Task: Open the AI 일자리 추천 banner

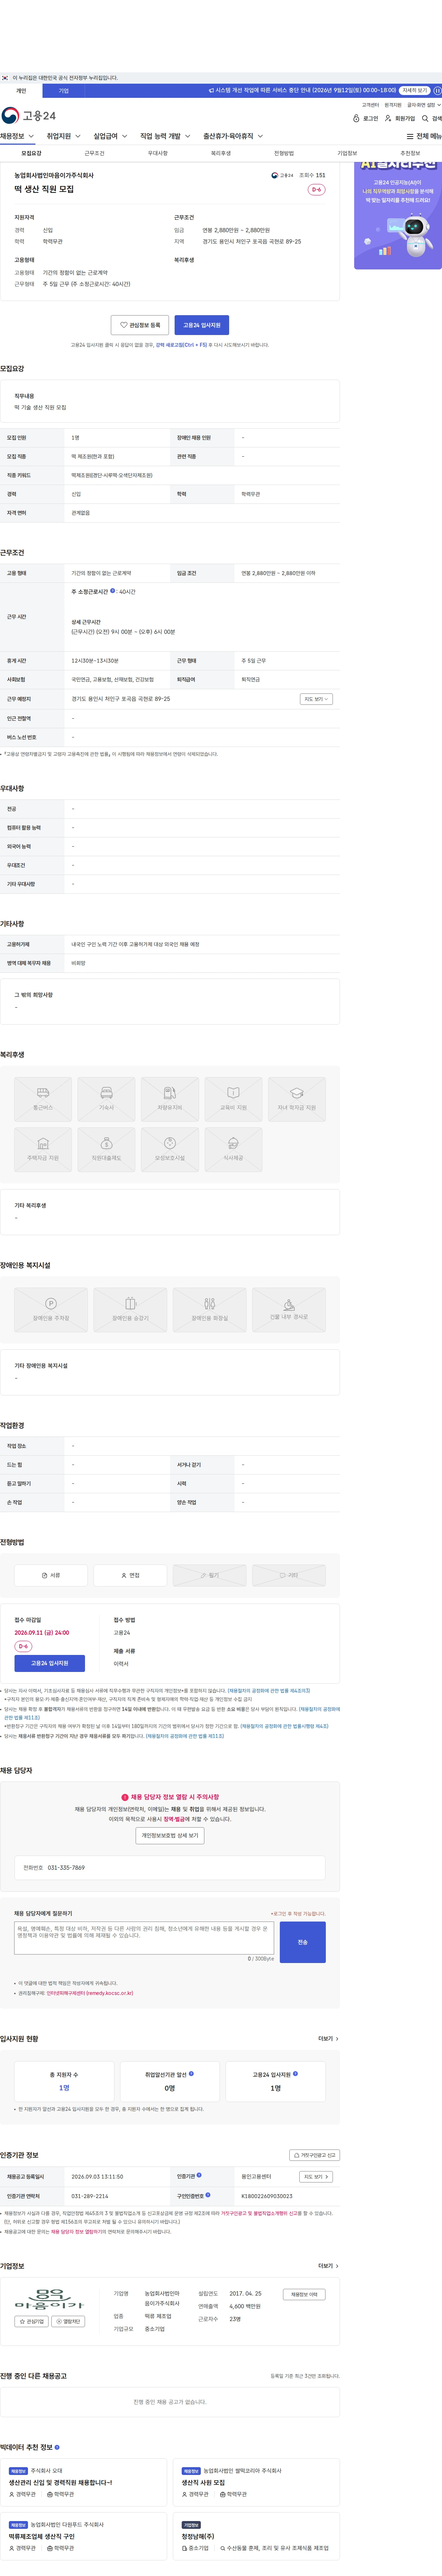Action: (x=398, y=215)
